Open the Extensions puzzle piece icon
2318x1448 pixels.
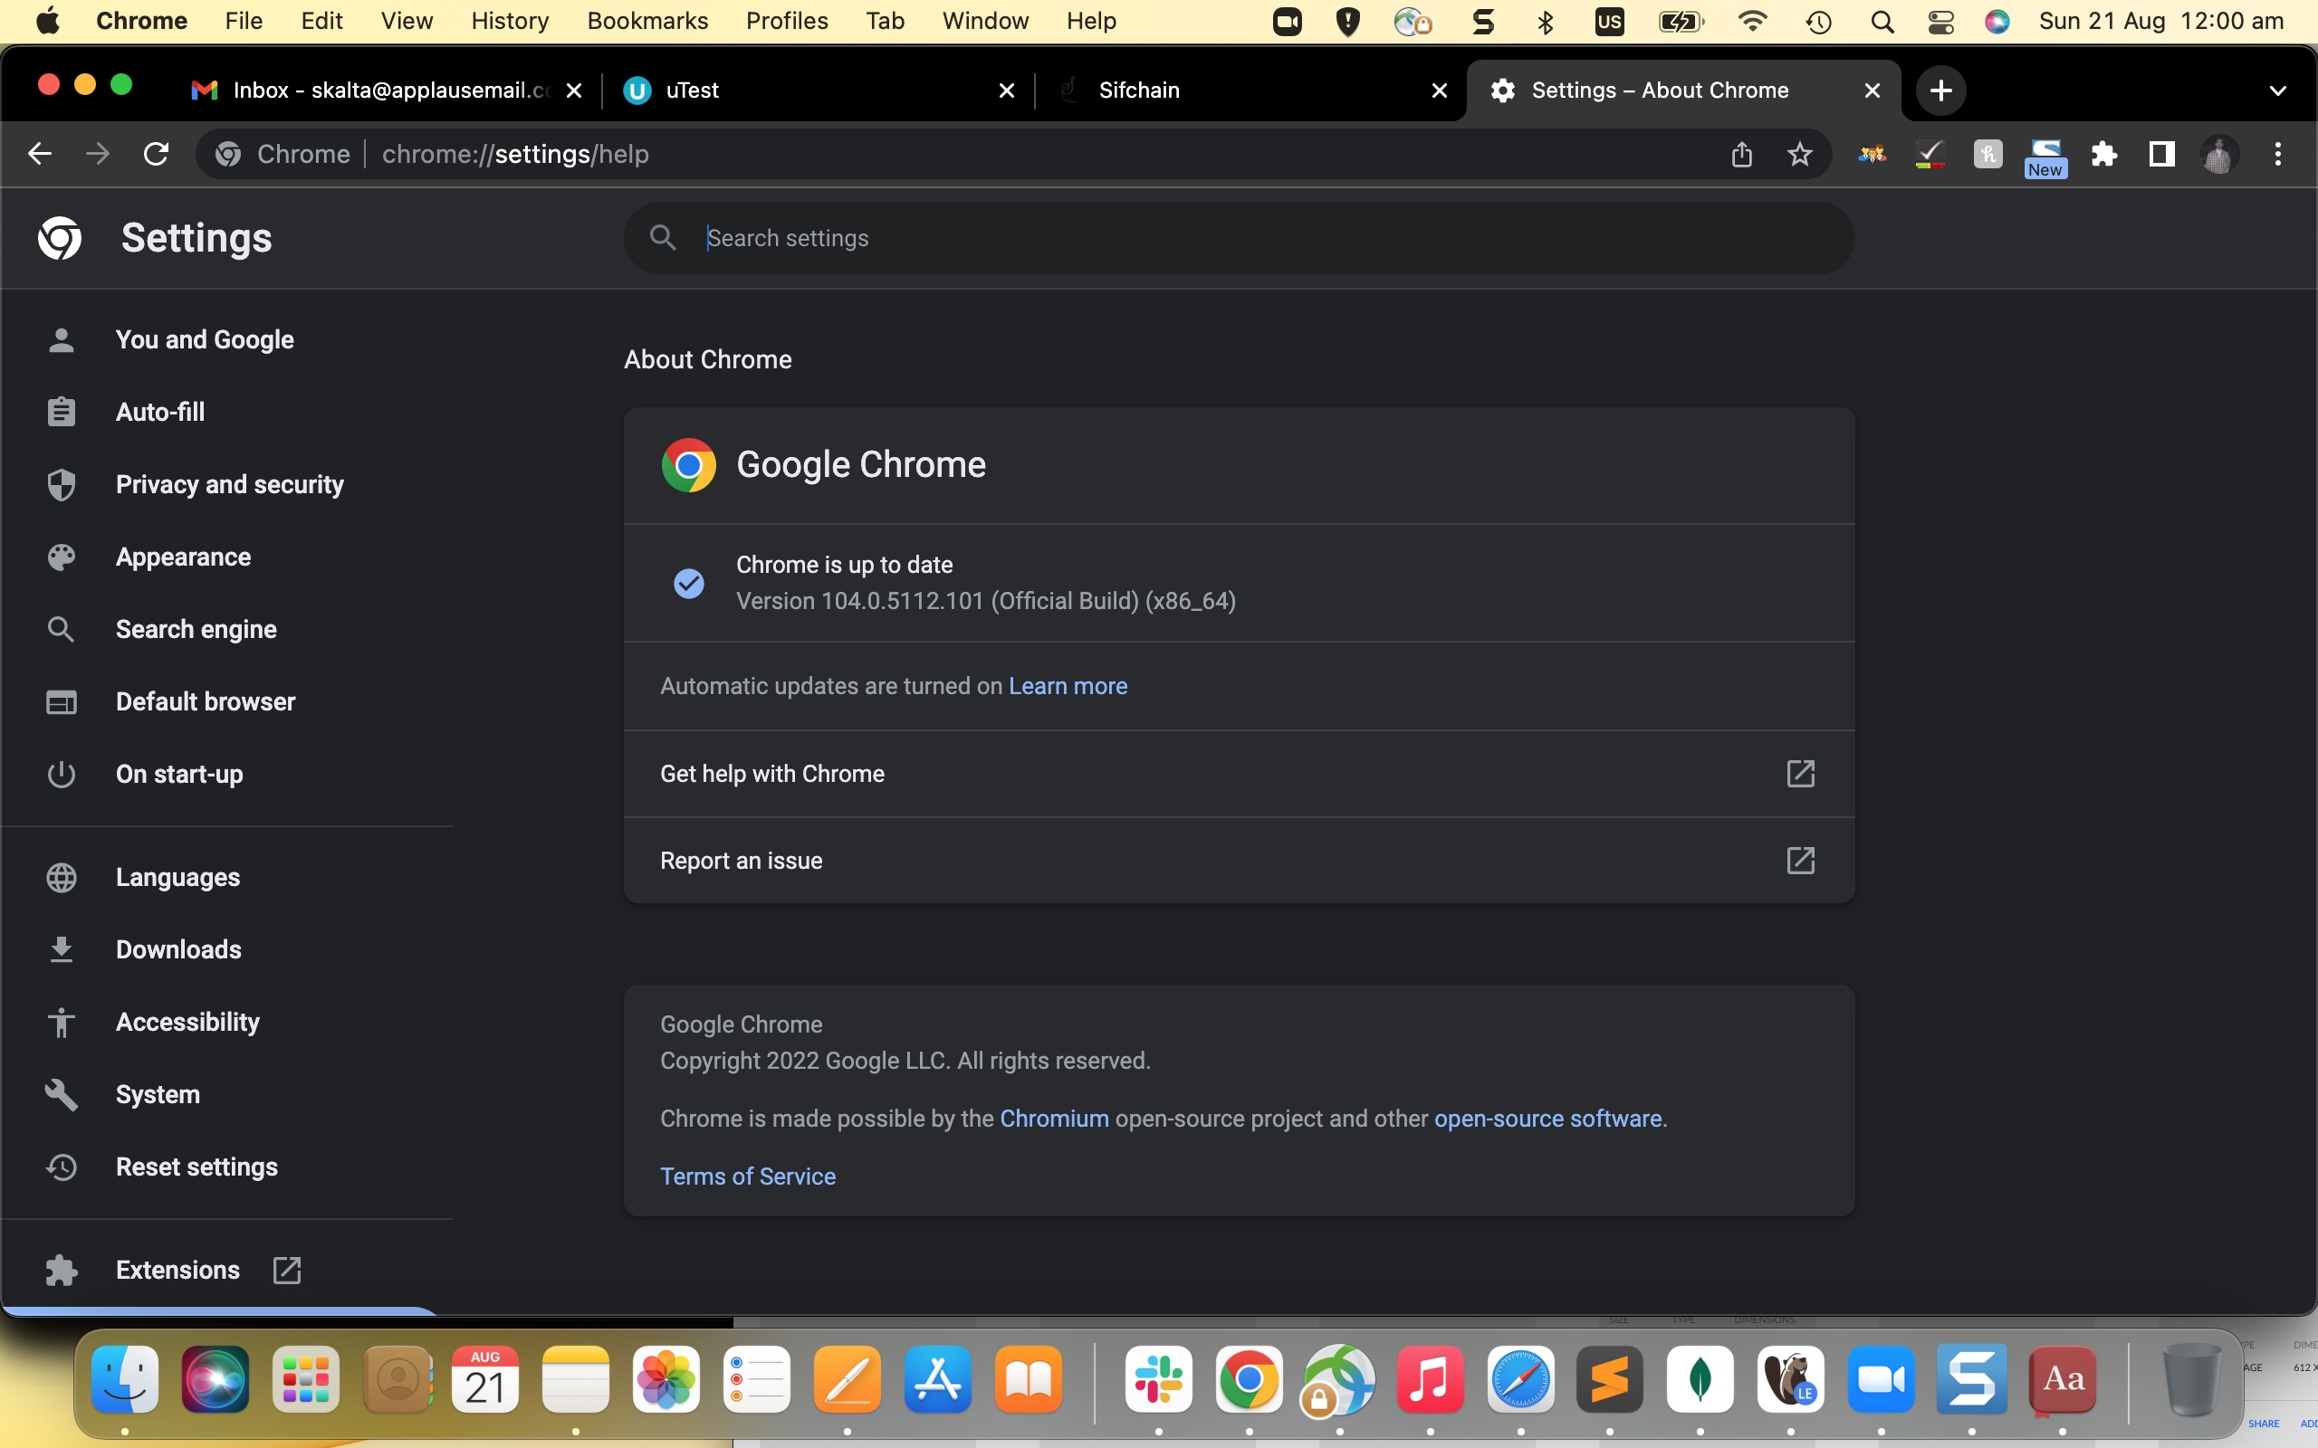point(2104,154)
